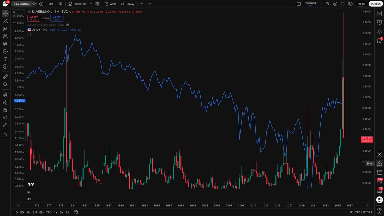Screen dimensions: 384x216
Task: Open the geometric shapes brush tool
Action: point(5,52)
